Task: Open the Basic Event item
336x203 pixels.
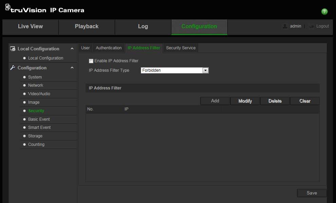Action: pyautogui.click(x=39, y=119)
